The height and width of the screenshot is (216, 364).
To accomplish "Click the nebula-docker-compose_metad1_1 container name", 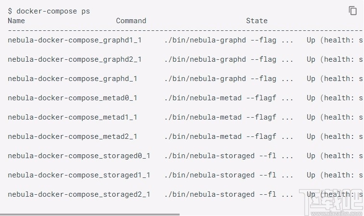I will (x=72, y=117).
